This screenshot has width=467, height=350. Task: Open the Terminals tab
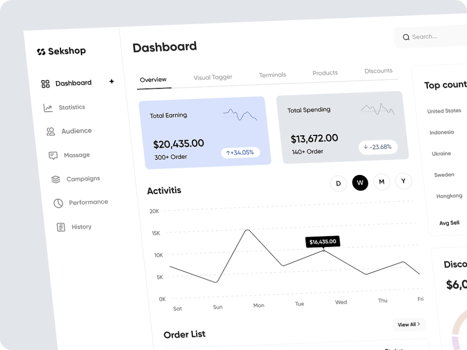click(x=273, y=75)
